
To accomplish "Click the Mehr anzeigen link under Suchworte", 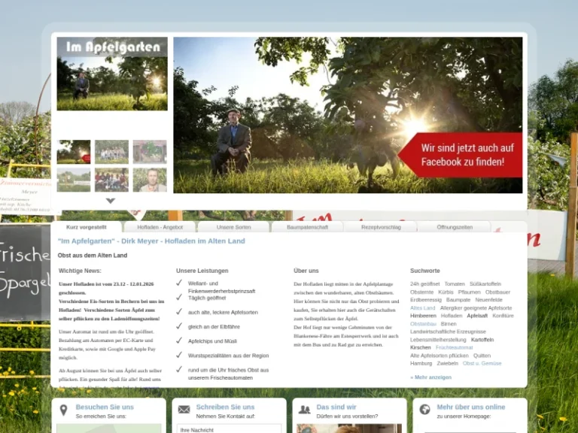I will 430,377.
